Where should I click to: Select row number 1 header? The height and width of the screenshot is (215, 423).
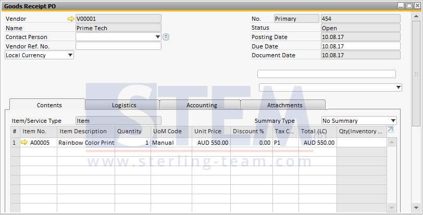[16, 143]
